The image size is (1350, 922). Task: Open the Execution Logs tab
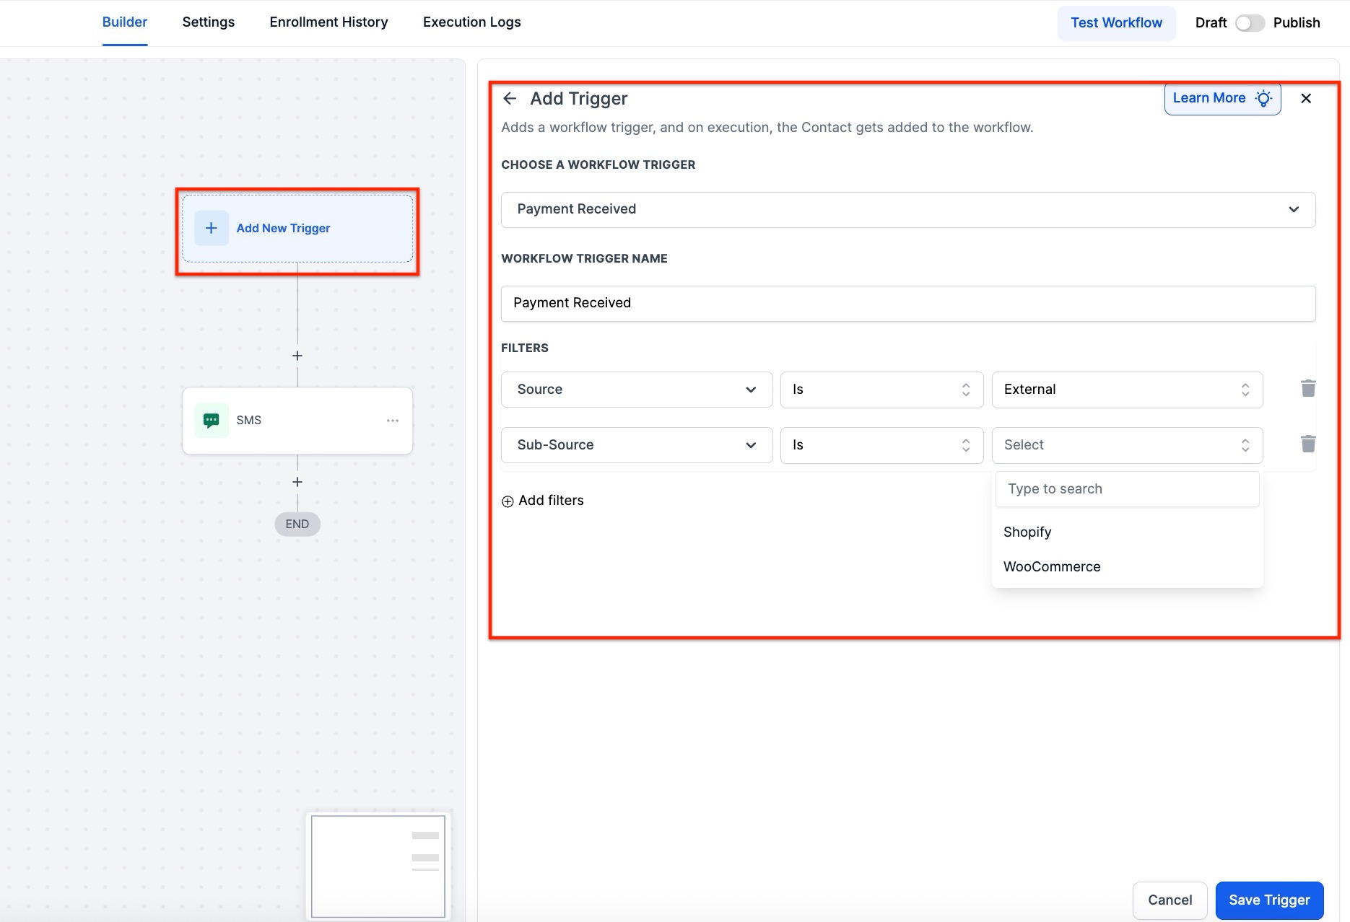[x=471, y=22]
